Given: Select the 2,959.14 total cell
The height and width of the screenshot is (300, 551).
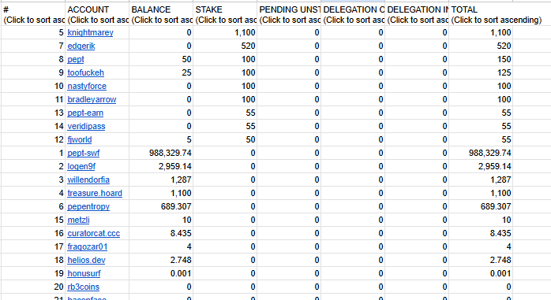Looking at the screenshot, I should tap(481, 166).
